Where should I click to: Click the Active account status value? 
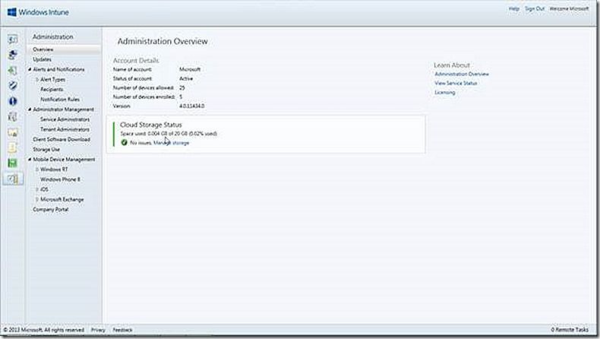186,78
